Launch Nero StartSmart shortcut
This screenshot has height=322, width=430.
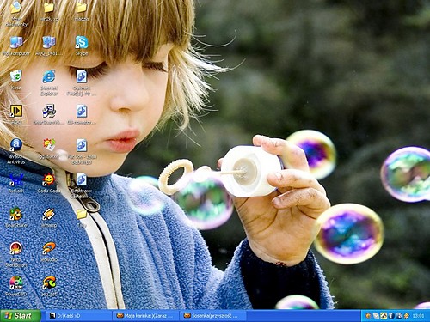(x=16, y=248)
